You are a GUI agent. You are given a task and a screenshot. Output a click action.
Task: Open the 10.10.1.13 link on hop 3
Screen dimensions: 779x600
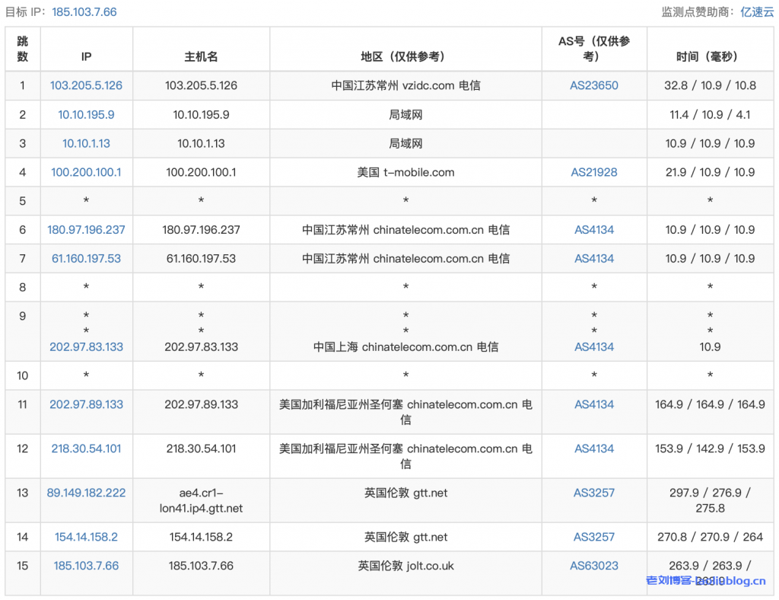86,143
